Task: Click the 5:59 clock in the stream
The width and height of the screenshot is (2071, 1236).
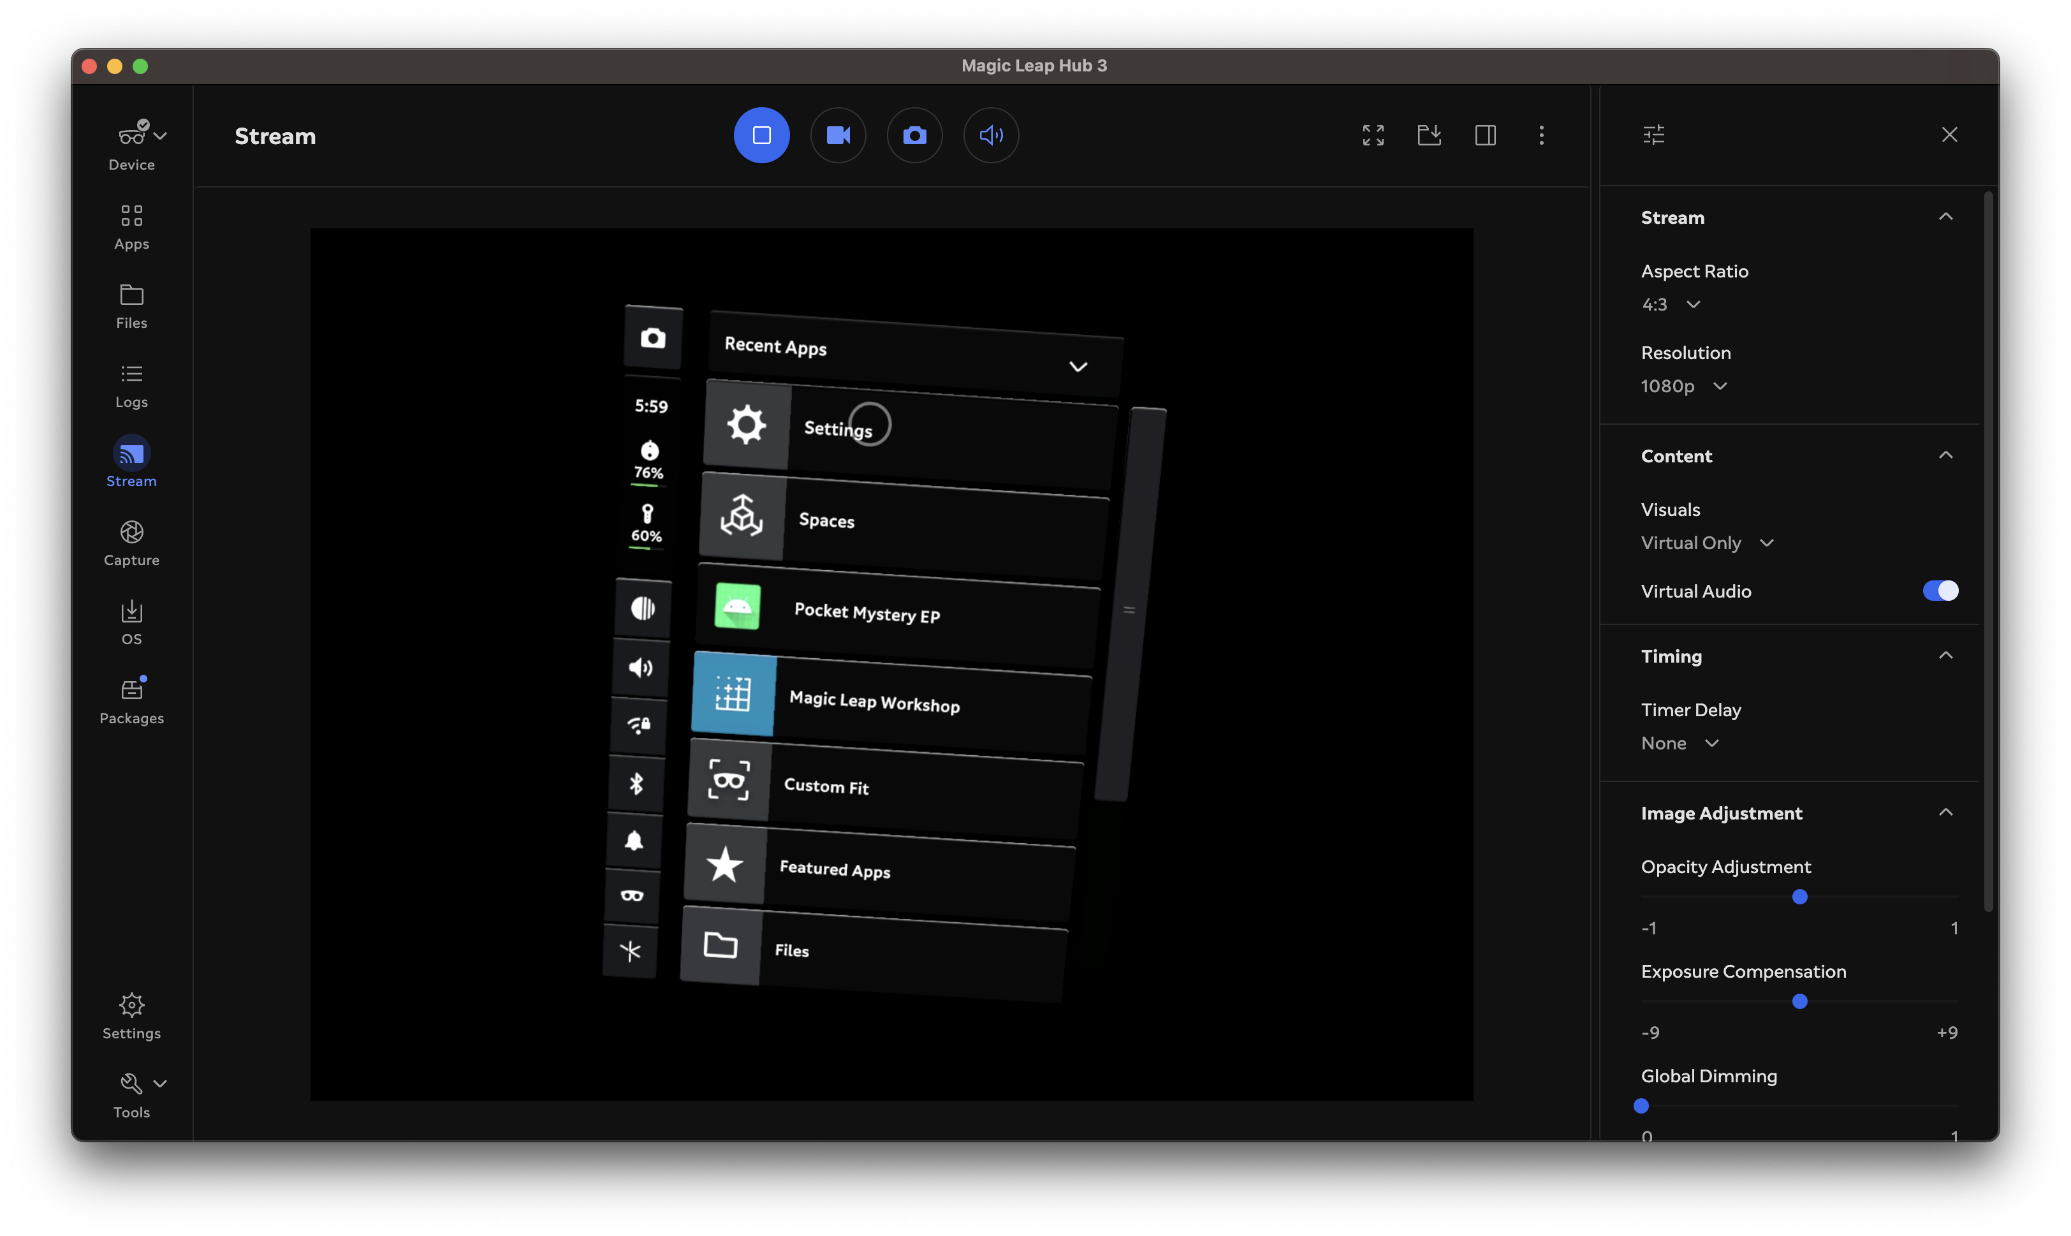Action: click(651, 406)
